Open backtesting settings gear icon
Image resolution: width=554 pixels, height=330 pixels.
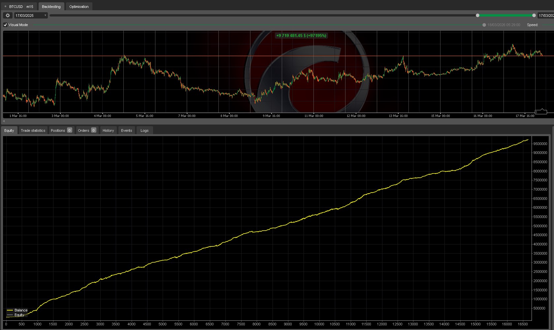[x=8, y=16]
